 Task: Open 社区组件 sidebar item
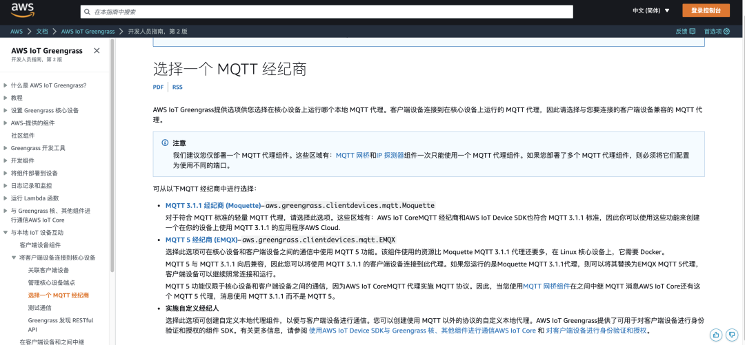[x=23, y=135]
